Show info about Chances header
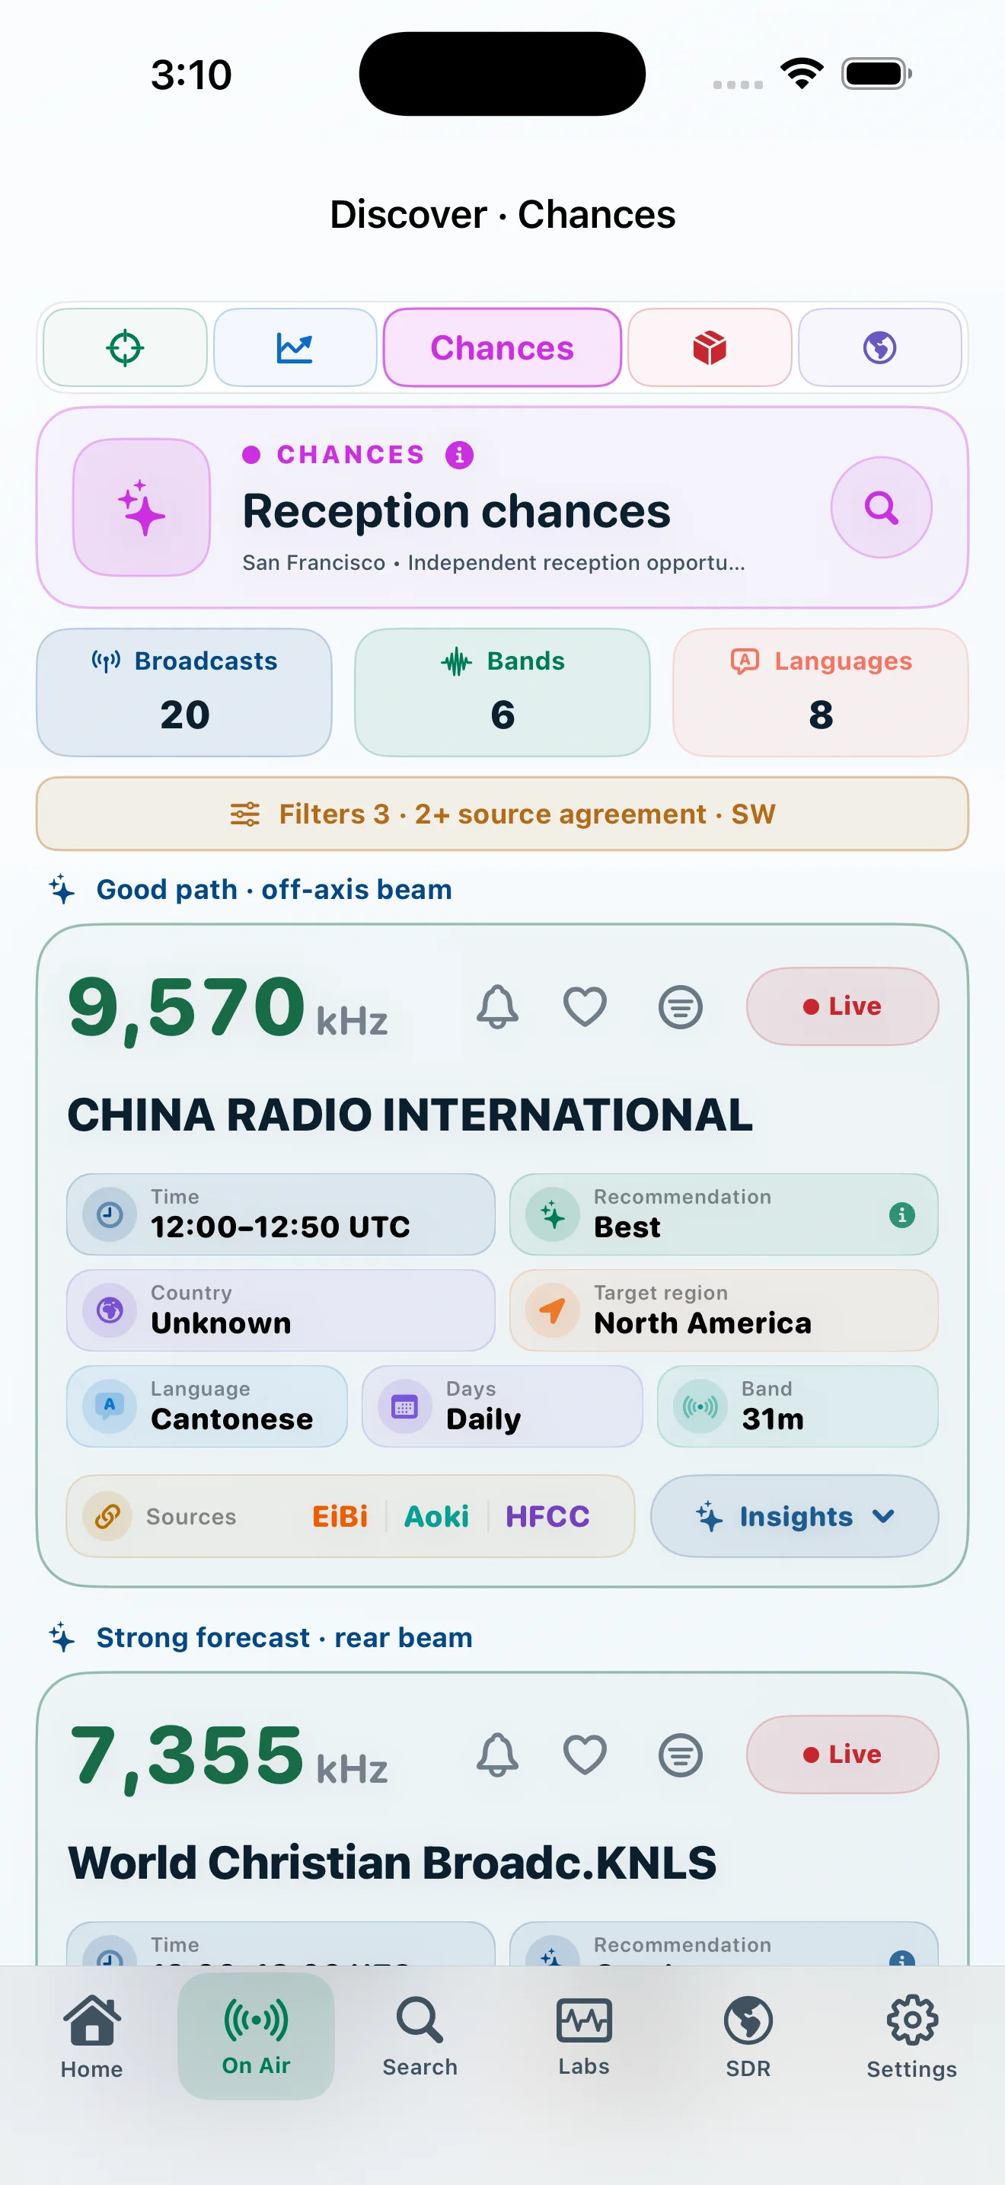 [x=459, y=455]
